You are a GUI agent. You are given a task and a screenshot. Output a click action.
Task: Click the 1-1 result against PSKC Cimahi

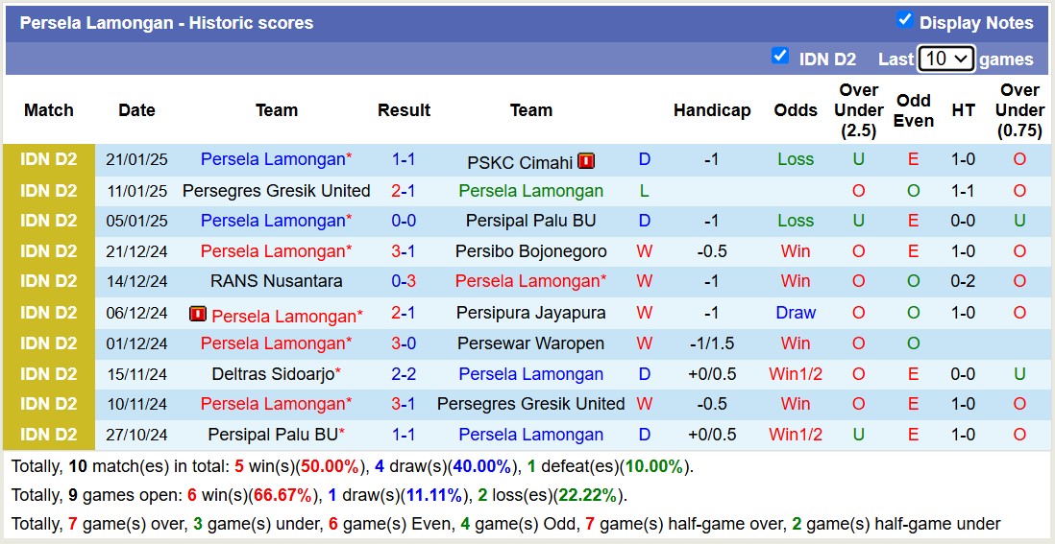coord(404,160)
